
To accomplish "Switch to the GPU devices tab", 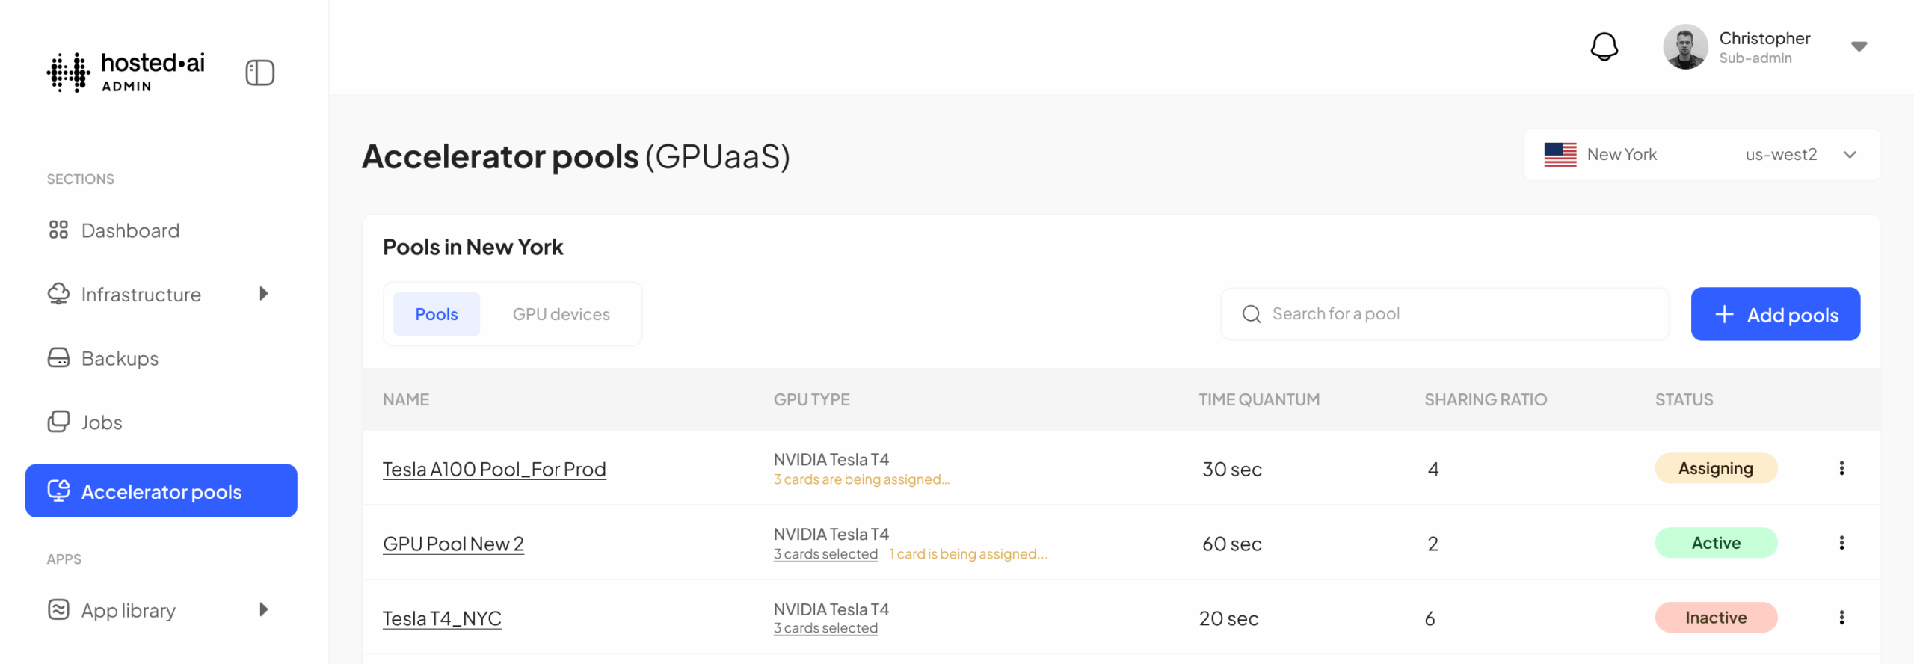I will coord(561,314).
